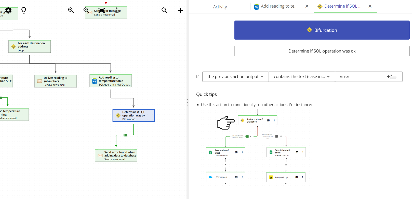Viewport: 412px width, 199px height.
Task: Expand the Save to above 0 sheet options menu
Action: point(242,152)
